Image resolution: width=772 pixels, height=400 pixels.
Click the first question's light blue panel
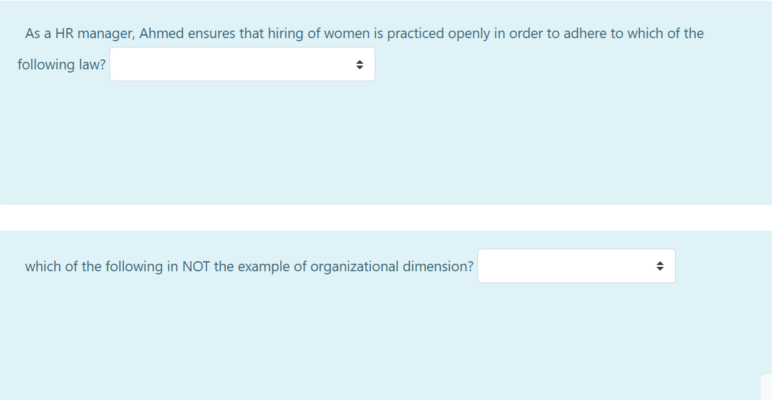click(386, 137)
